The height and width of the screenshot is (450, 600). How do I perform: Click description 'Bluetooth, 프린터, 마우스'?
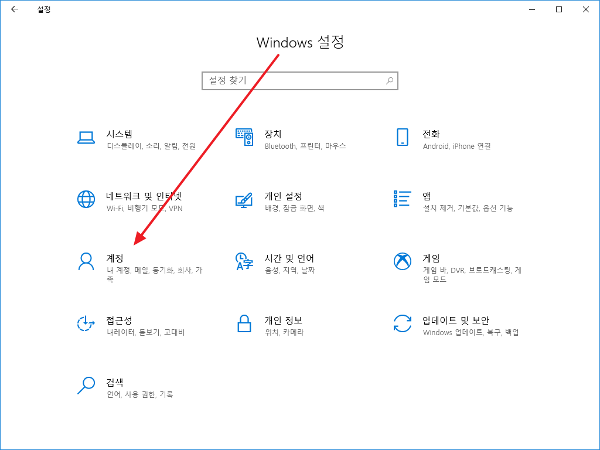[305, 146]
